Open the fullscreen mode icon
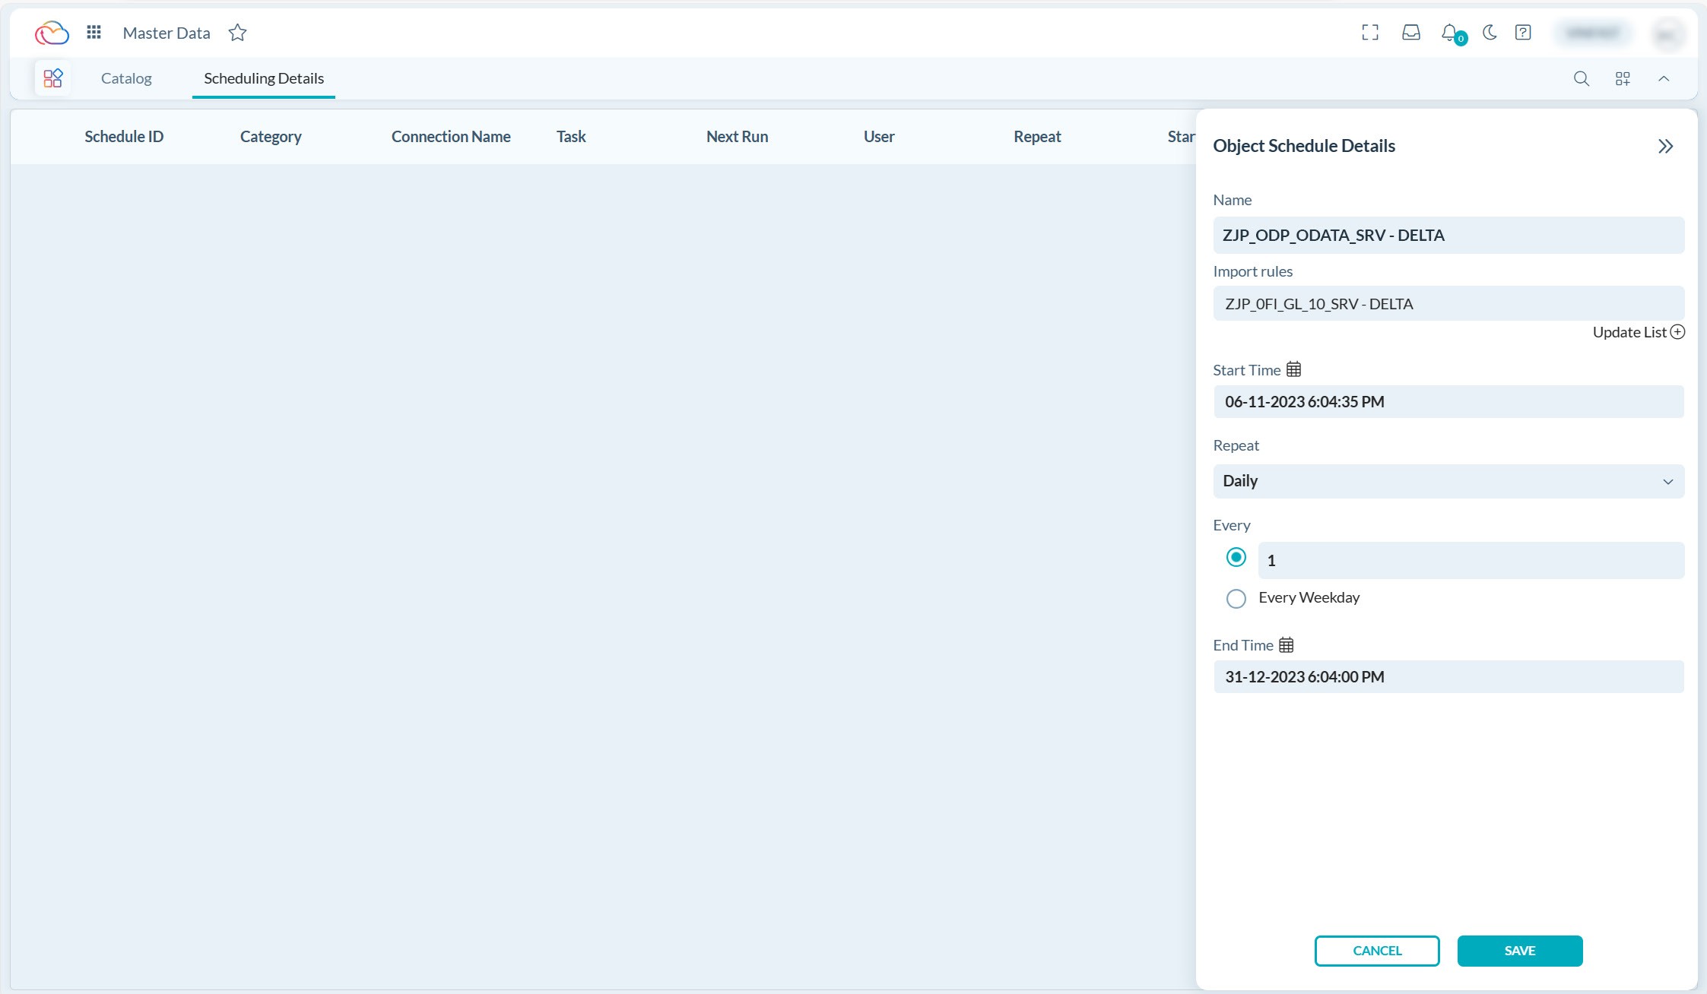 1370,33
